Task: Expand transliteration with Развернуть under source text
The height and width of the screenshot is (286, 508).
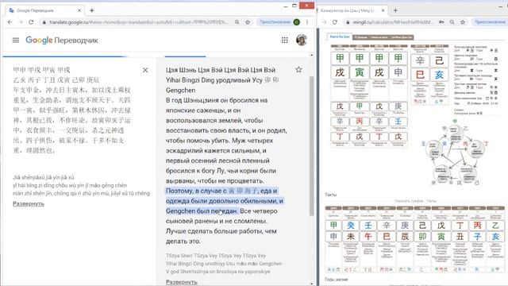Action: tap(29, 203)
